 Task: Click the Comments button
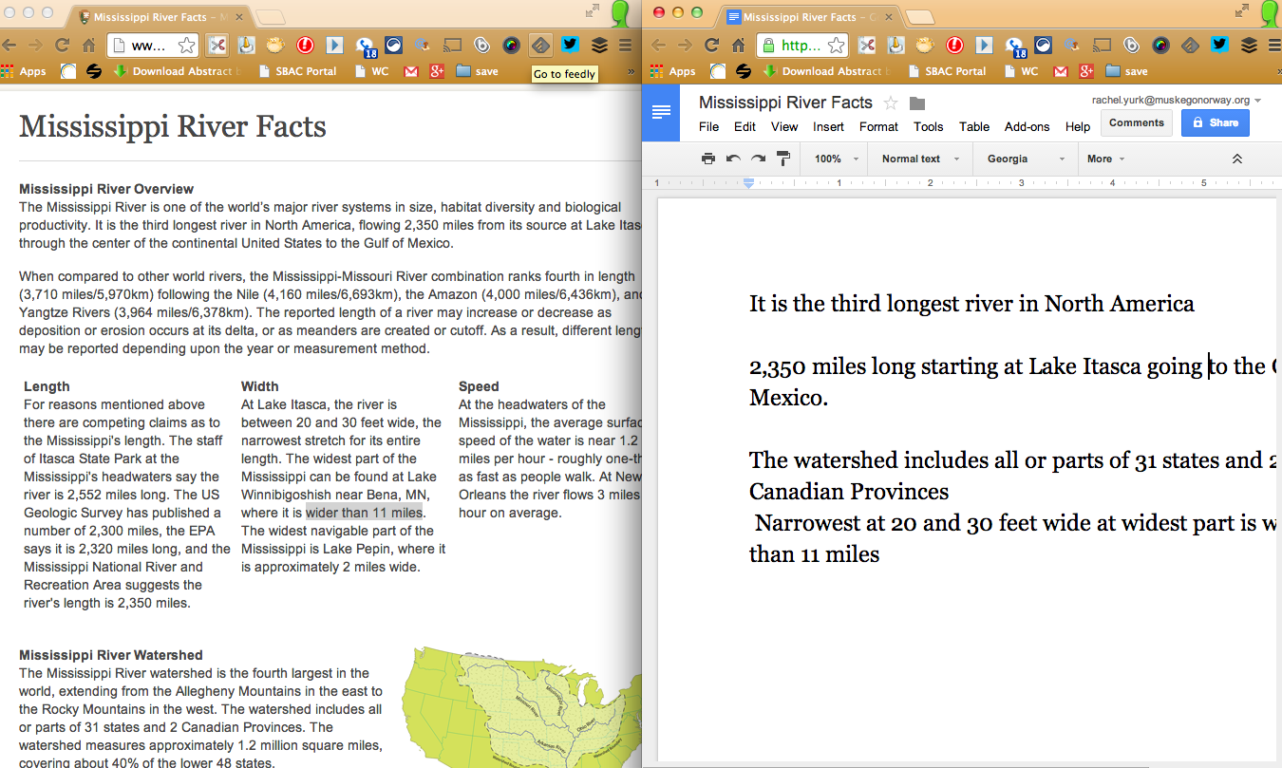(1137, 122)
